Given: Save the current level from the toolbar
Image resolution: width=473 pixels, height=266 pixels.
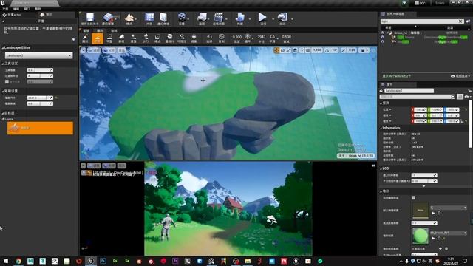Looking at the screenshot, I should [x=90, y=19].
